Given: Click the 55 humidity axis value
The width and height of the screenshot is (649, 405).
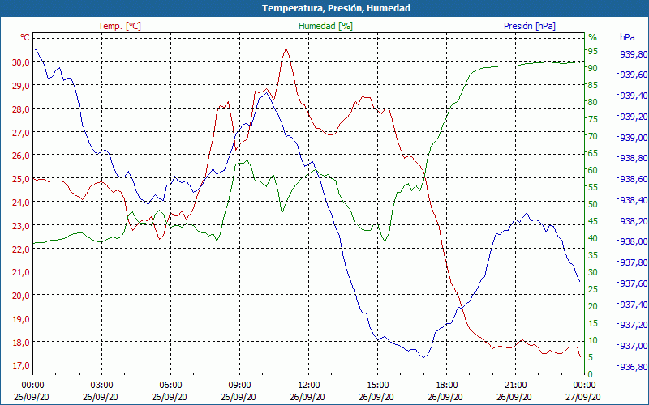Looking at the screenshot, I should [593, 187].
